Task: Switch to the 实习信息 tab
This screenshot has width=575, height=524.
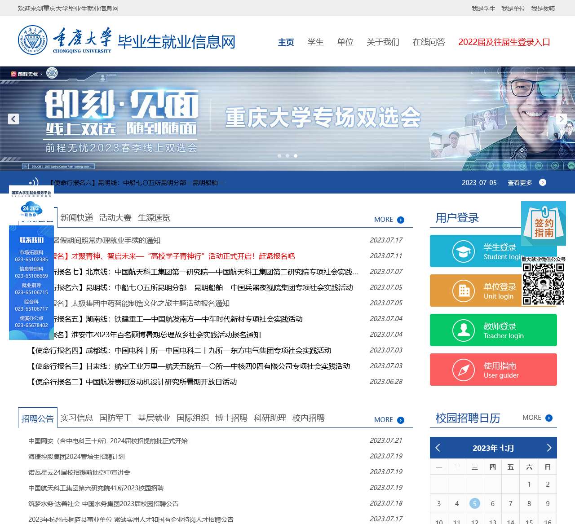Action: (77, 418)
